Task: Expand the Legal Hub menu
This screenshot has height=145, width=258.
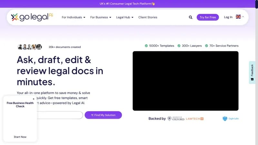Action: (x=125, y=17)
